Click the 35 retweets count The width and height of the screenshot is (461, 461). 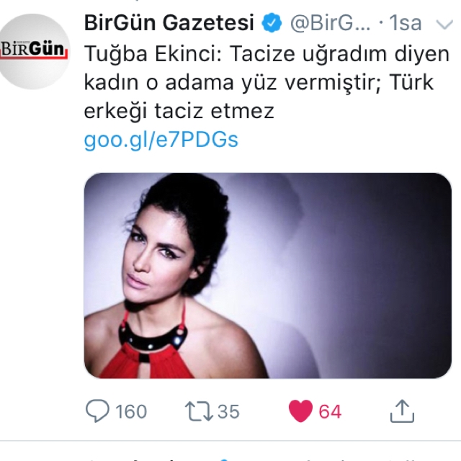coord(228,411)
